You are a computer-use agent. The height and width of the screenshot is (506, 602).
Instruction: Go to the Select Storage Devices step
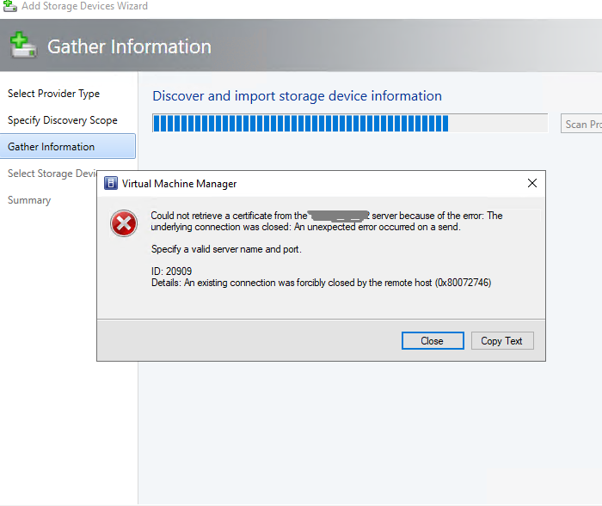[52, 174]
